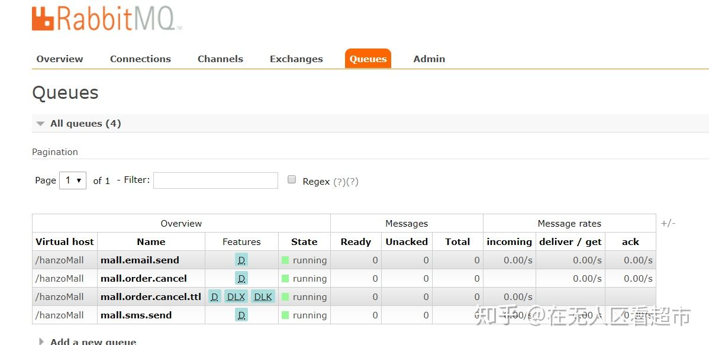
Task: Sort by the Name column header
Action: click(x=151, y=242)
